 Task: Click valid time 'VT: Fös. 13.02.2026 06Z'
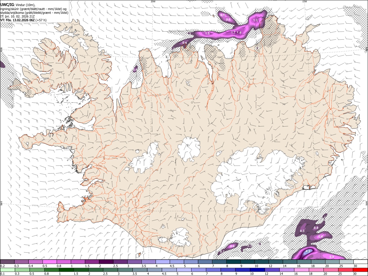pos(18,20)
